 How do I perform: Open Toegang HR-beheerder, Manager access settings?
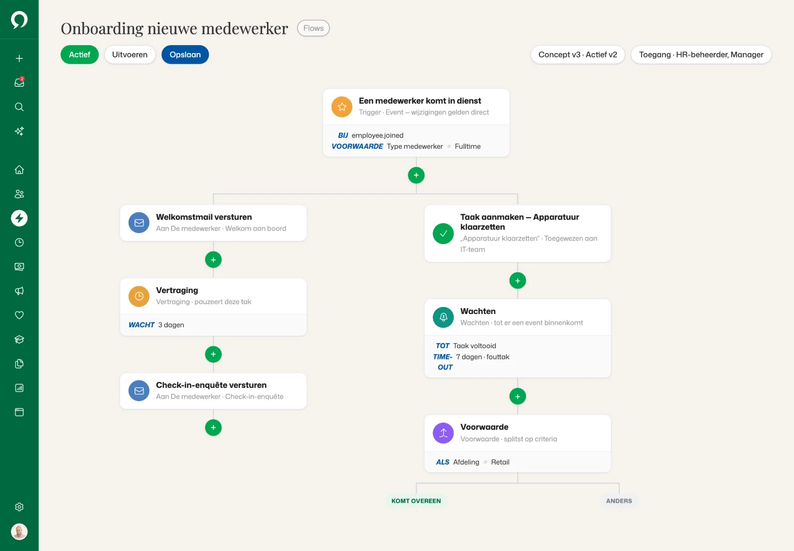tap(701, 55)
